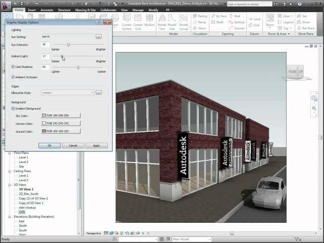The width and height of the screenshot is (324, 243).
Task: Switch to the Insert ribbon tab
Action: (32, 10)
